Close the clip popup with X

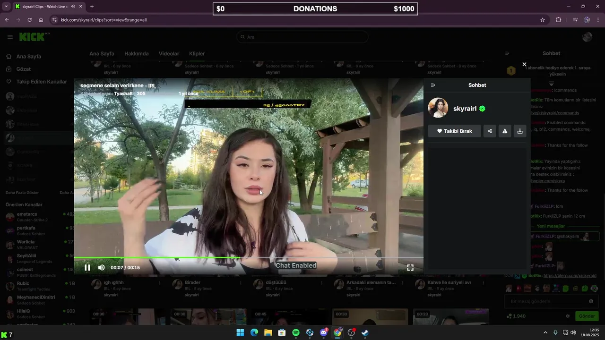point(524,64)
